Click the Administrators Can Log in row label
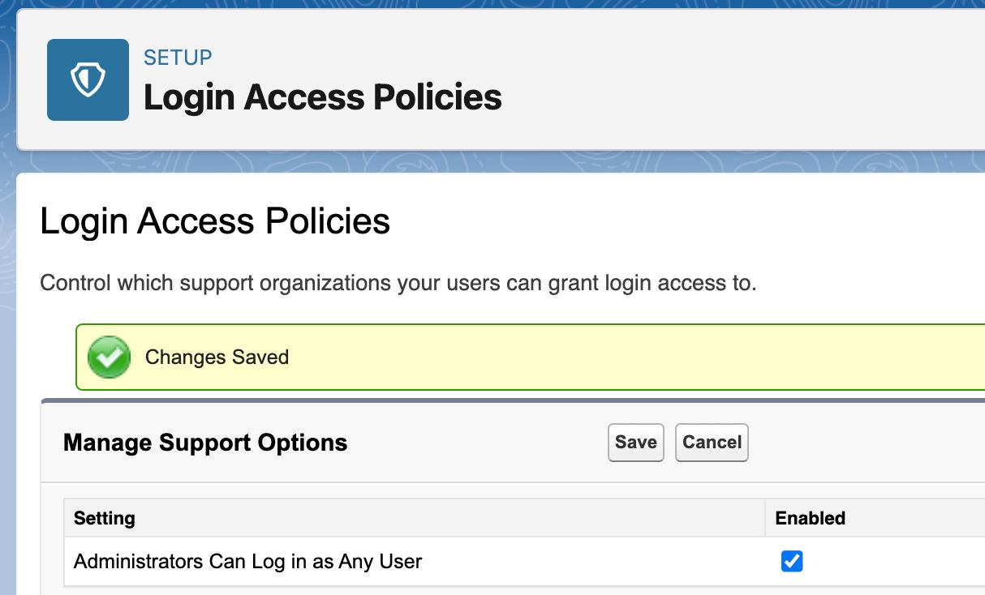Image resolution: width=985 pixels, height=595 pixels. (x=247, y=561)
